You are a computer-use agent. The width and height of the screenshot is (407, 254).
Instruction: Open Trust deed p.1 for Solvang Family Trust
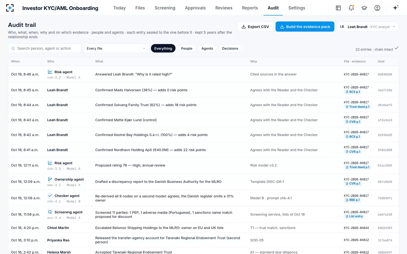(x=357, y=107)
